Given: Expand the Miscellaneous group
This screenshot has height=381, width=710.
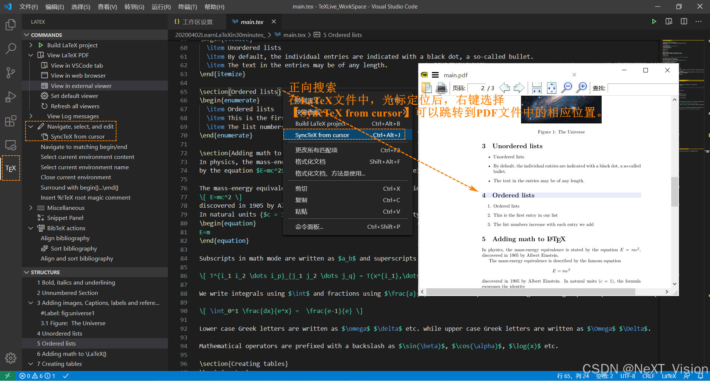Looking at the screenshot, I should coord(31,208).
